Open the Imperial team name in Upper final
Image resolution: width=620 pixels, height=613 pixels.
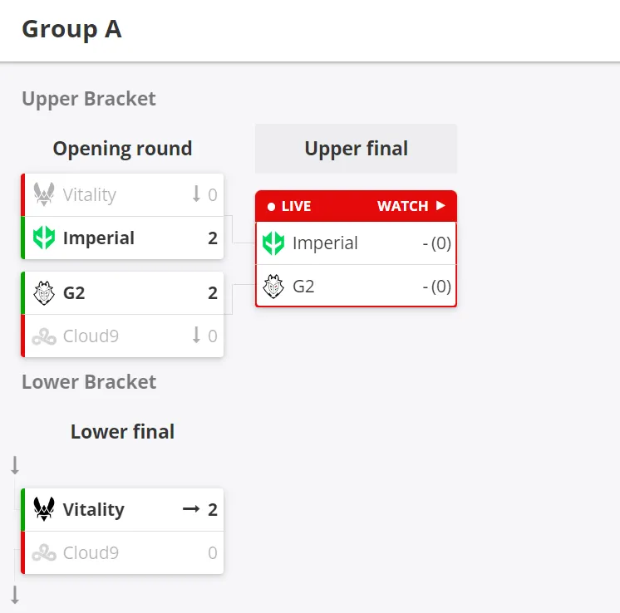325,243
